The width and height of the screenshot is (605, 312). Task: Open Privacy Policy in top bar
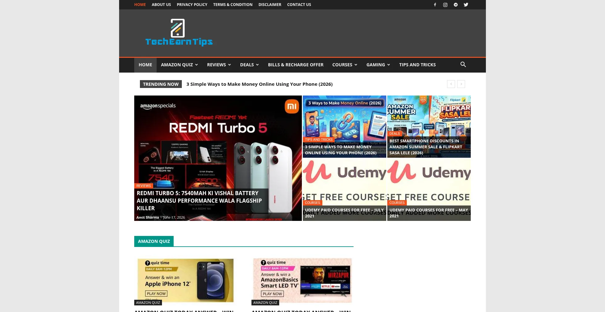192,5
